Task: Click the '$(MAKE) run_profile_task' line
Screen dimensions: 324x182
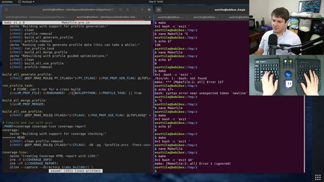Action: (x=32, y=49)
